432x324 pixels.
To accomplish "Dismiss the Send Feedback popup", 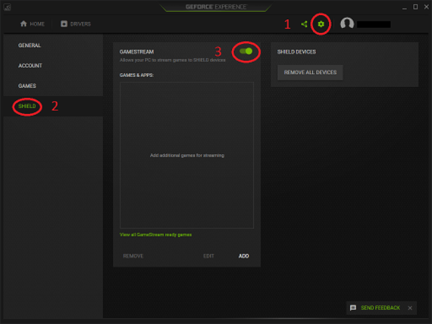I will click(410, 308).
